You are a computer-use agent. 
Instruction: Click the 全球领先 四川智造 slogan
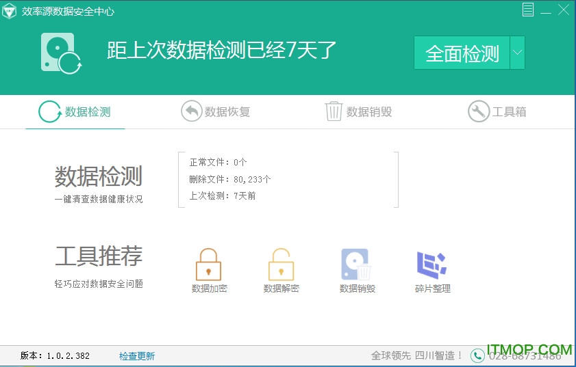pos(416,355)
